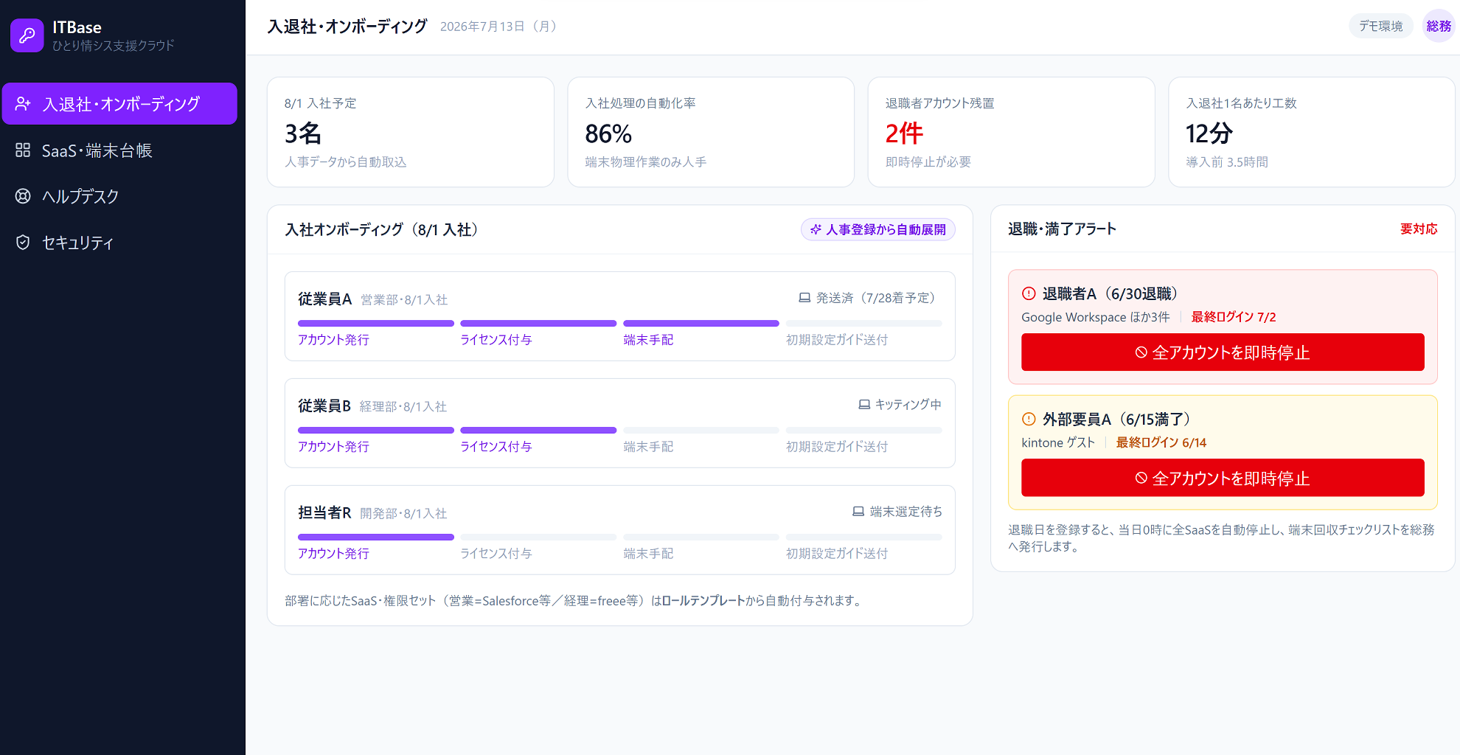This screenshot has height=755, width=1460.
Task: Click the 人事登録から自動展開 badge
Action: click(x=878, y=229)
